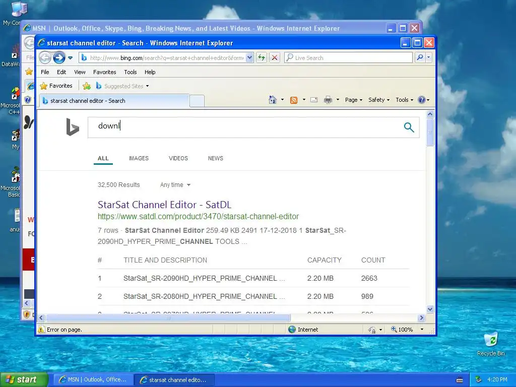Open the search provider dropdown arrow
The width and height of the screenshot is (516, 387).
tap(428, 57)
